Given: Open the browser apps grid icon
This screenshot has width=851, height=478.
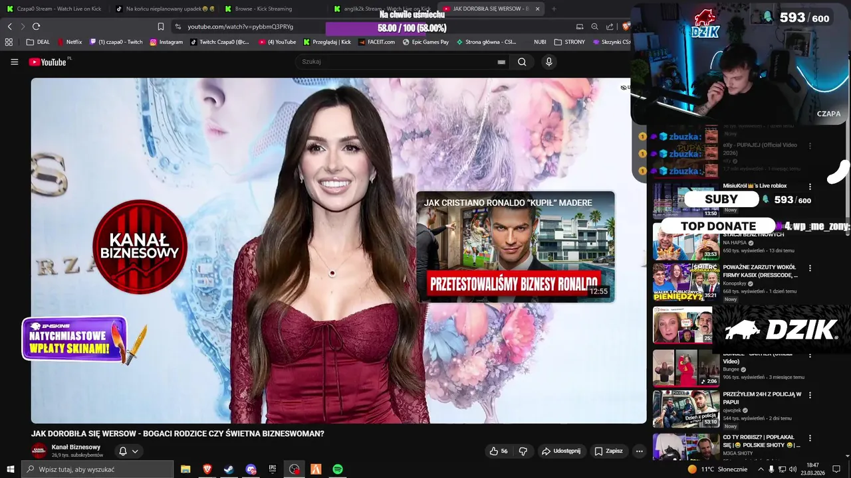Looking at the screenshot, I should (x=9, y=42).
